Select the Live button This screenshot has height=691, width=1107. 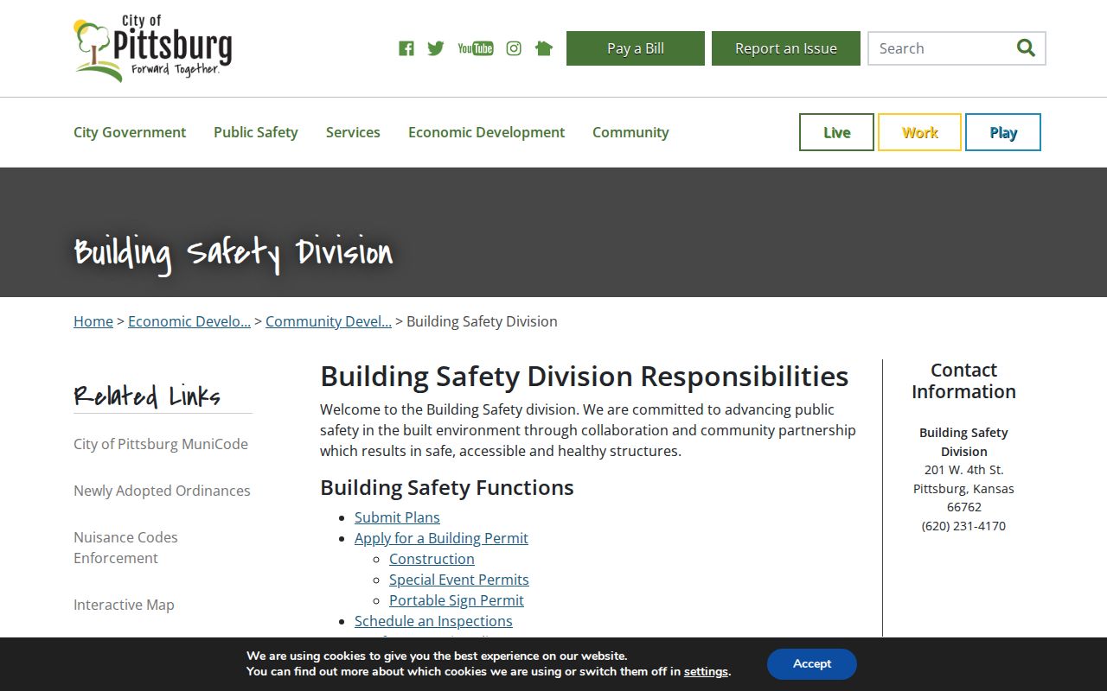[x=836, y=132]
